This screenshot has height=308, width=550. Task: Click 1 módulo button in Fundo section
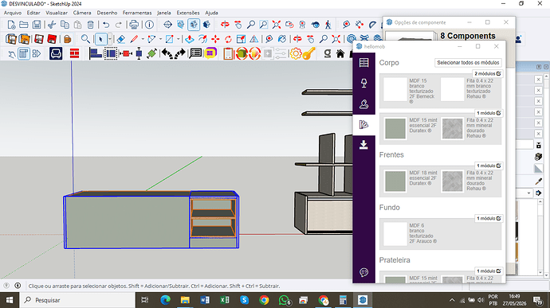click(x=489, y=218)
